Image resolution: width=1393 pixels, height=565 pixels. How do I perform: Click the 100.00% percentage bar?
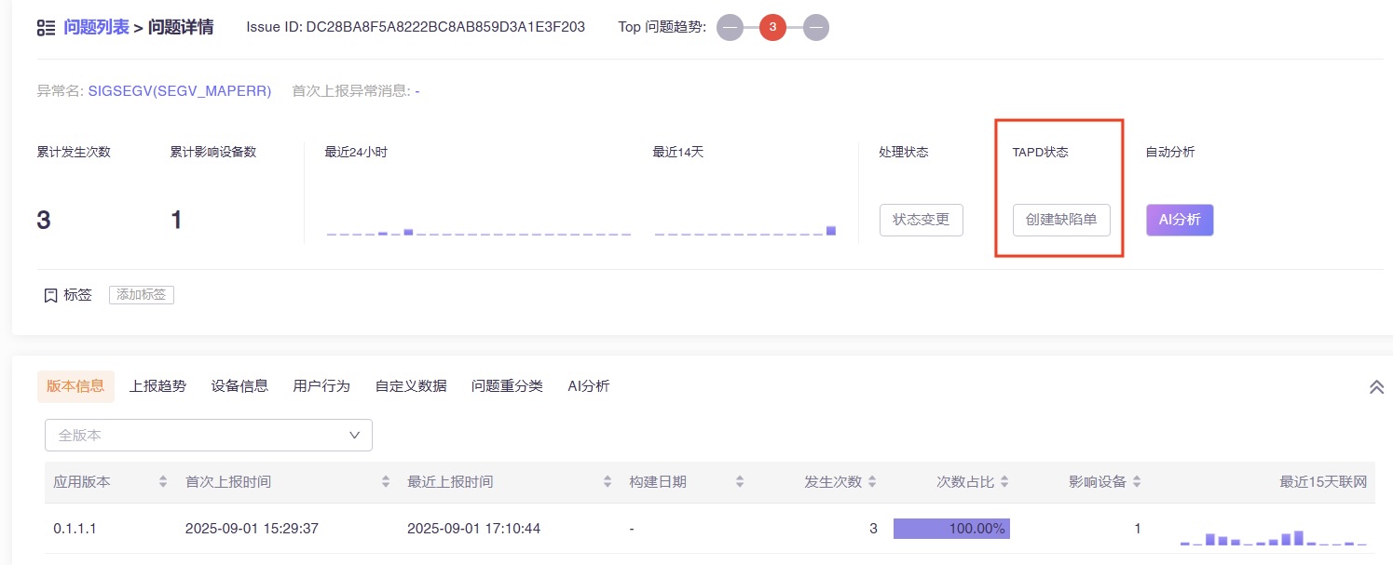pyautogui.click(x=951, y=529)
